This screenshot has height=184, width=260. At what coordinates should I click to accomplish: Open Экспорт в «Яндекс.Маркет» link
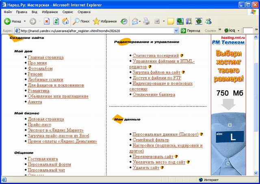tap(56, 130)
